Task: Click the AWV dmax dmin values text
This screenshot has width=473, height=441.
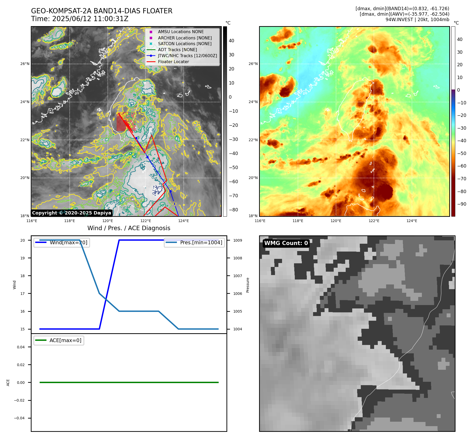Action: [x=404, y=14]
